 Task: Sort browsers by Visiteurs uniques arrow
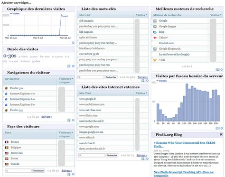point(72,79)
